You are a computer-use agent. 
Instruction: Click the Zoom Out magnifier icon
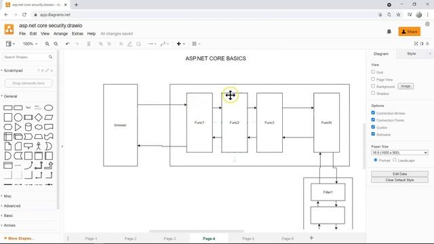[x=56, y=43]
